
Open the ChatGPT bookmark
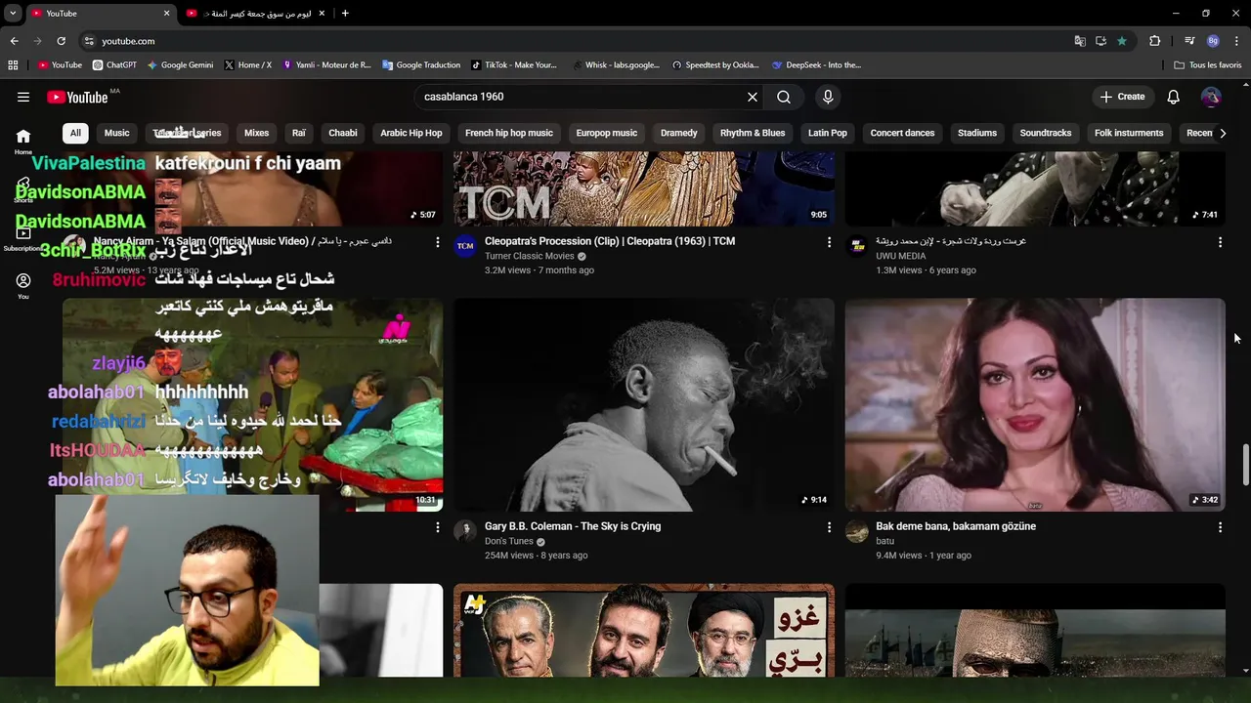tap(115, 65)
